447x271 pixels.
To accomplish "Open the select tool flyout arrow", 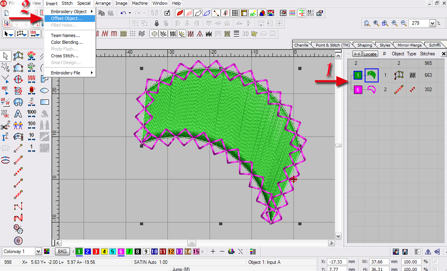I will [11, 35].
